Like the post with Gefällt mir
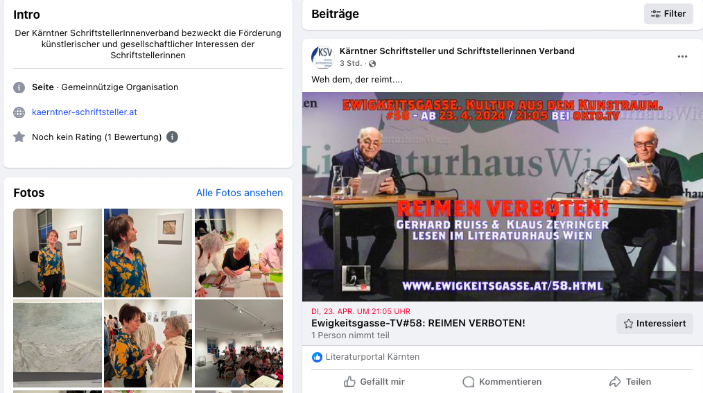The image size is (703, 393). point(374,382)
